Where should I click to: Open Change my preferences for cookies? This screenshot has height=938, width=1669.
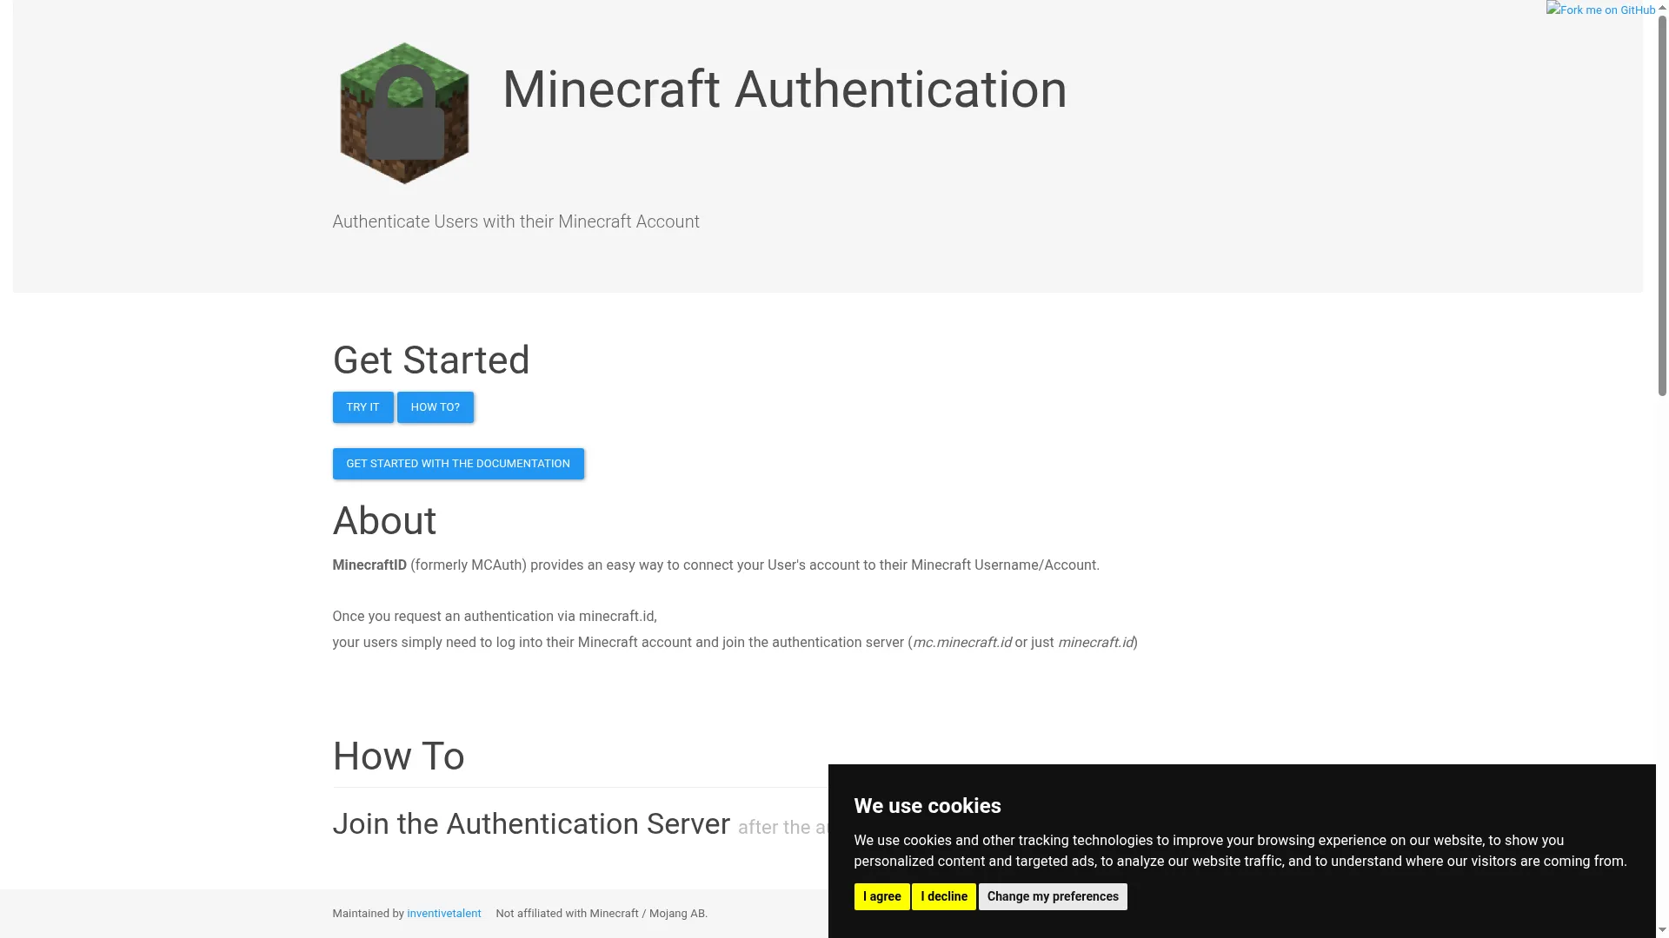tap(1053, 896)
